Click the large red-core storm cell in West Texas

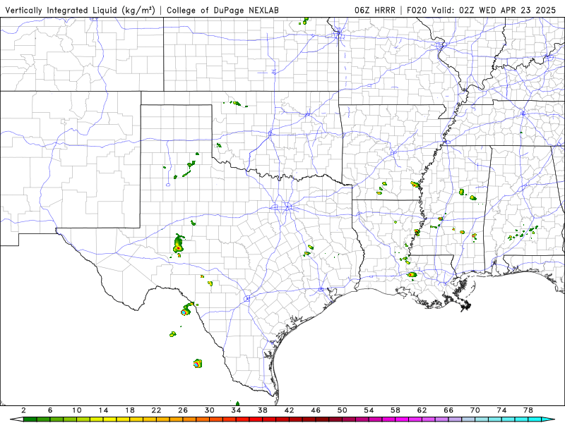[x=179, y=245]
